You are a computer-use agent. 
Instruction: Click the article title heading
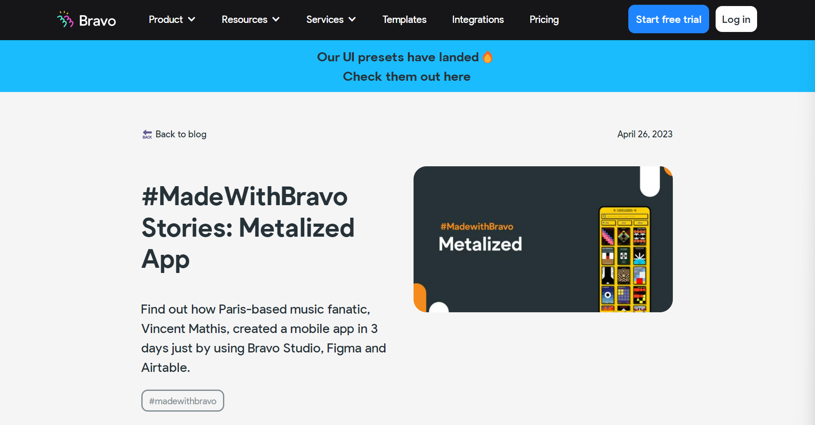[248, 228]
